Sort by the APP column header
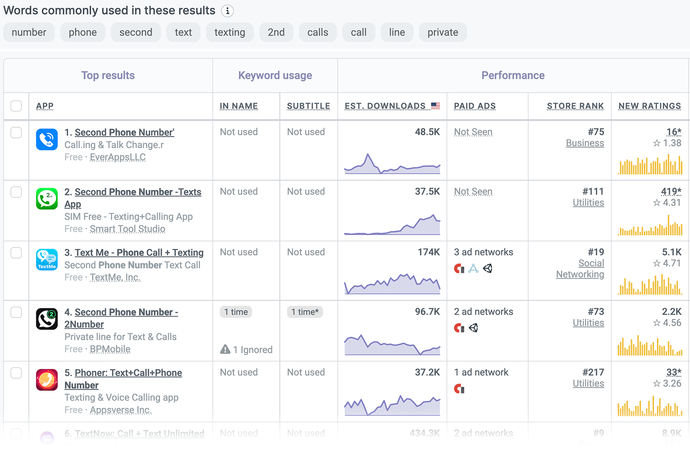 45,106
